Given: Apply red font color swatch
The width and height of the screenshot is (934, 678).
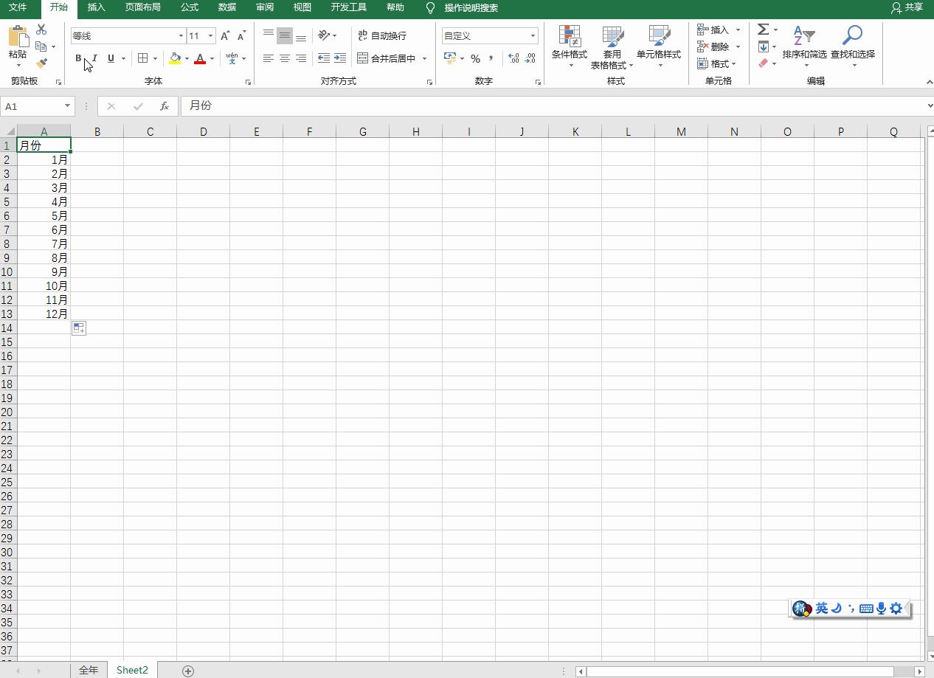Looking at the screenshot, I should tap(201, 58).
